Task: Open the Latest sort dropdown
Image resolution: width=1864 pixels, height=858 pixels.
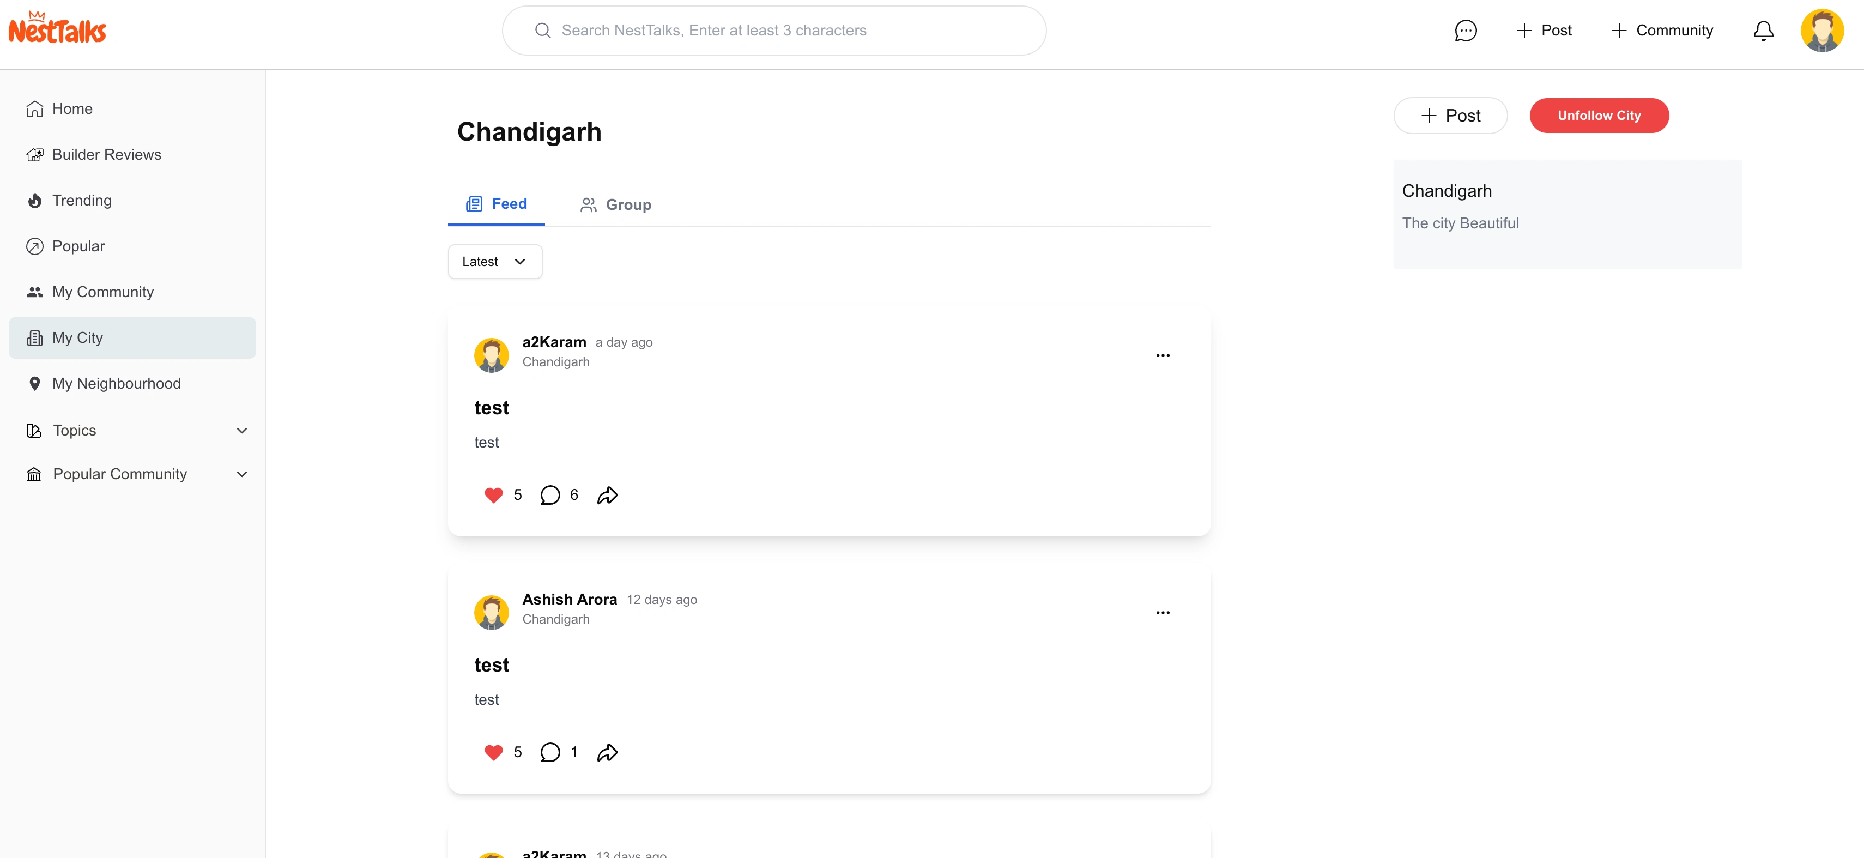Action: point(495,262)
